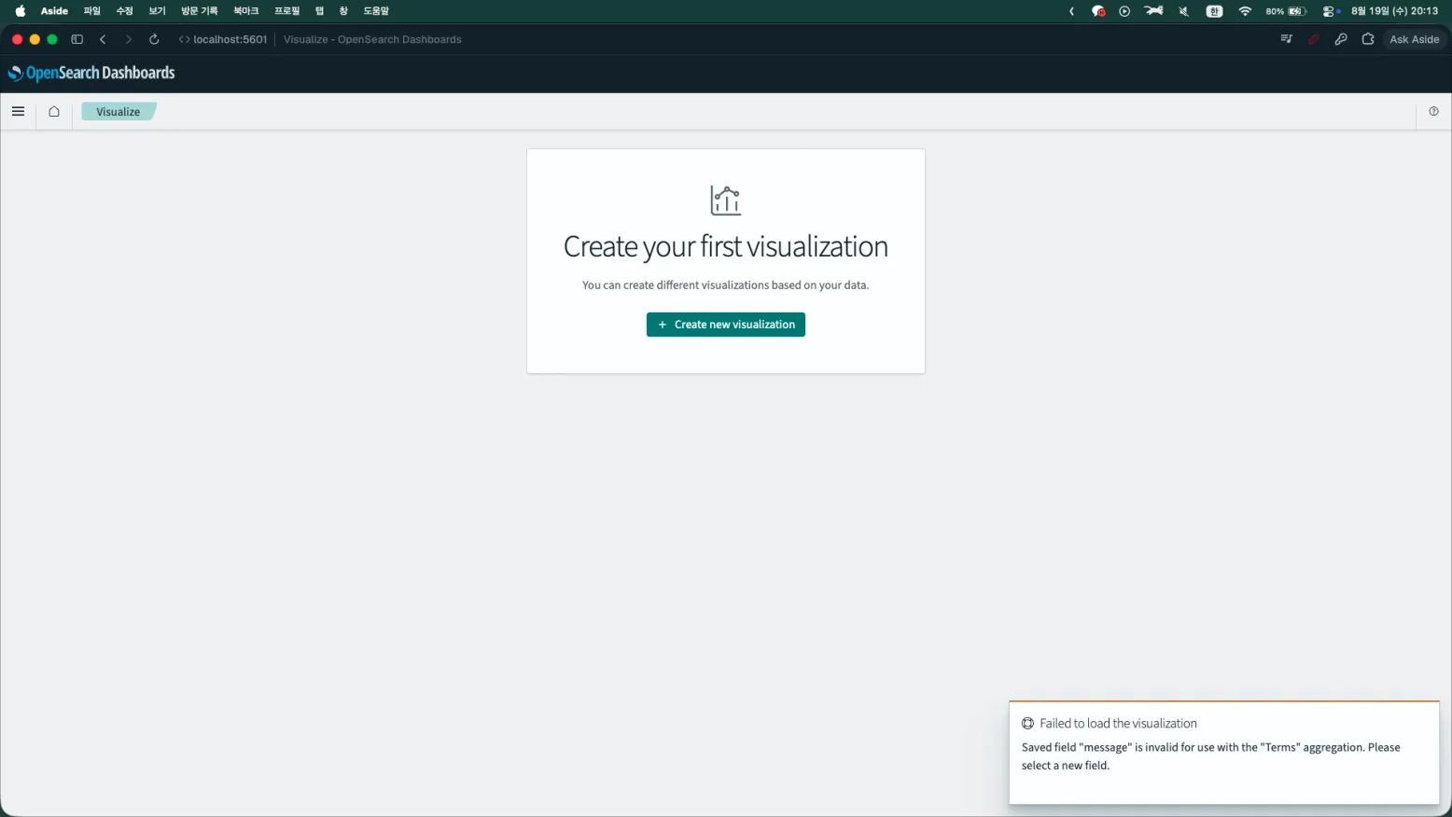Click the muted sound icon in menu bar
Viewport: 1452px width, 817px height.
tap(1183, 11)
